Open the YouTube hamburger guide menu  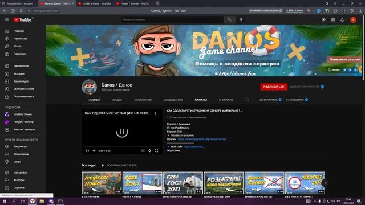pyautogui.click(x=7, y=20)
